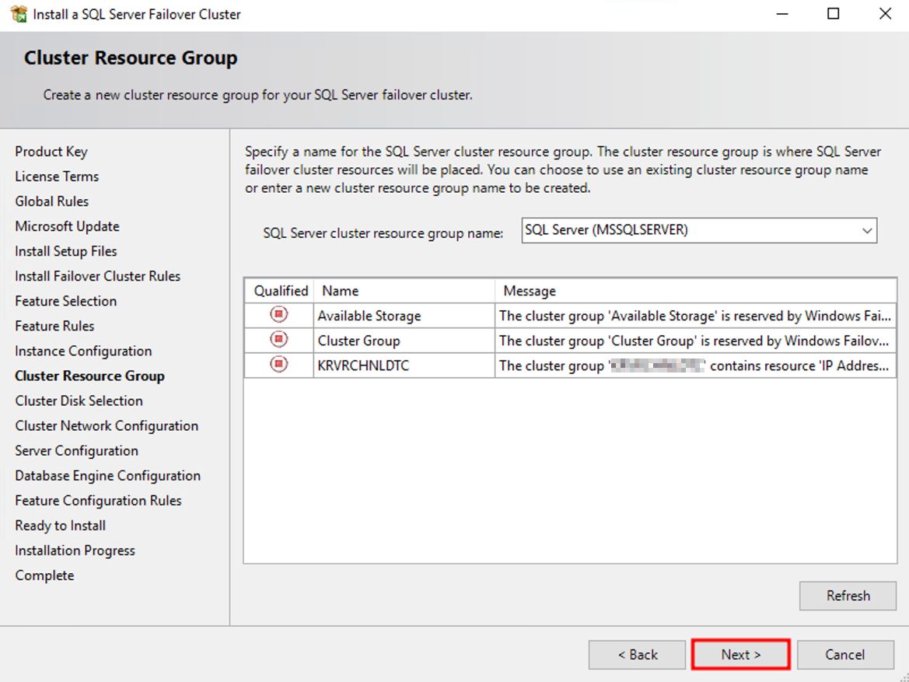Viewport: 909px width, 682px height.
Task: Click the not-qualified icon for KRVRCHNLDTC
Action: [x=279, y=364]
